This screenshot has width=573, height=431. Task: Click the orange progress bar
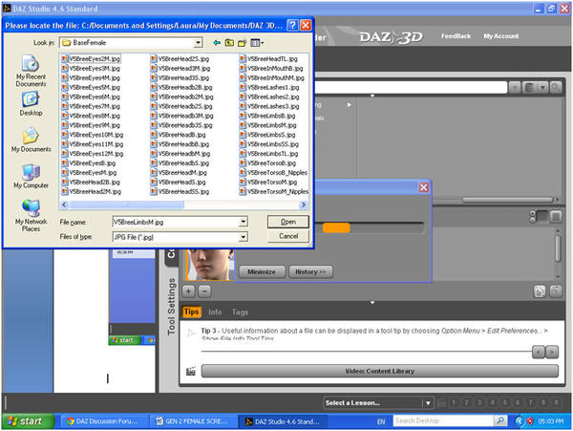(336, 228)
